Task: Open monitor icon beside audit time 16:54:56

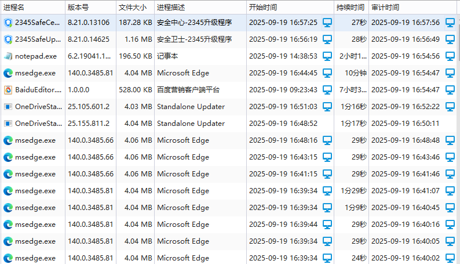Action: 450,56
